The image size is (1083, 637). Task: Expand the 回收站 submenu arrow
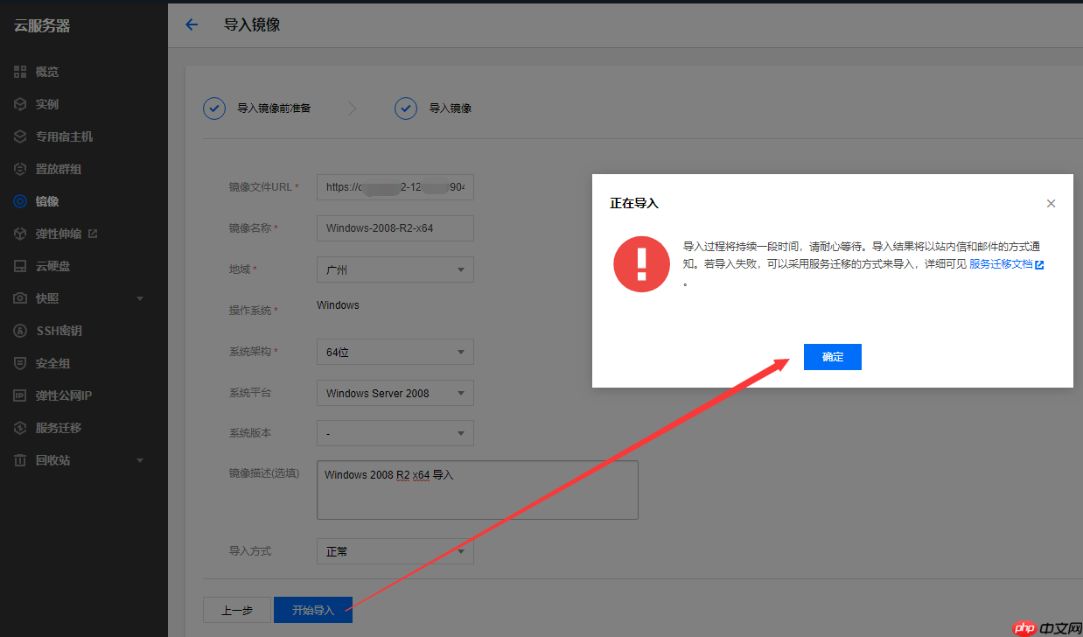(x=140, y=460)
